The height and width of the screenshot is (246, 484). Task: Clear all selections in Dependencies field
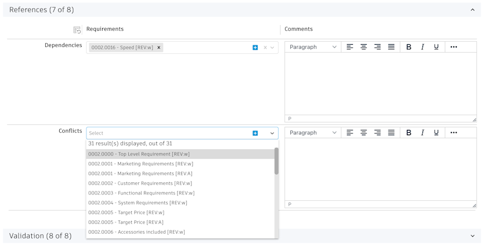pyautogui.click(x=265, y=48)
